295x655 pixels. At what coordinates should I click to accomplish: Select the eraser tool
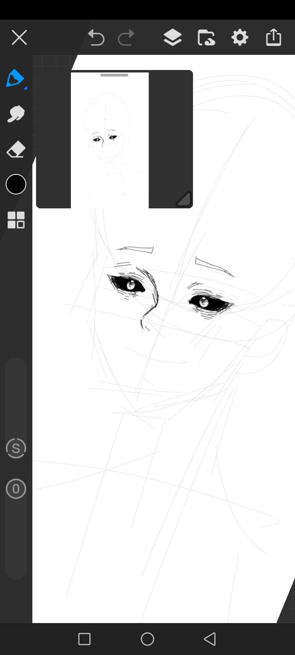pyautogui.click(x=16, y=150)
